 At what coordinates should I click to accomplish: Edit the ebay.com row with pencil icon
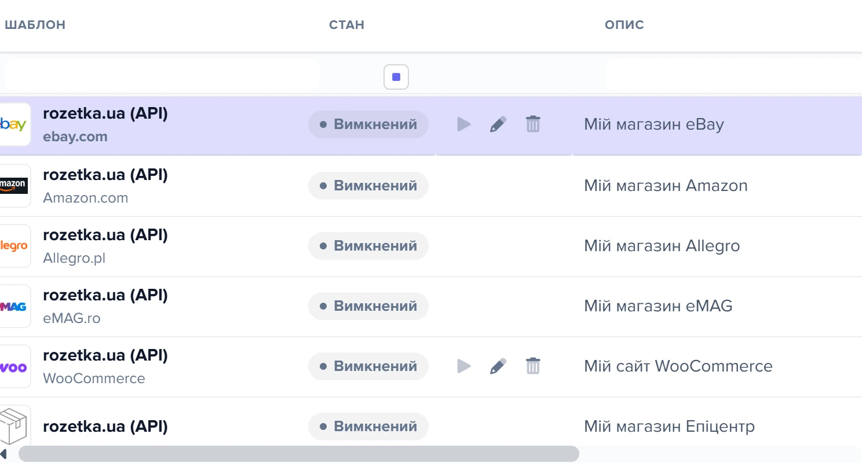click(x=498, y=124)
